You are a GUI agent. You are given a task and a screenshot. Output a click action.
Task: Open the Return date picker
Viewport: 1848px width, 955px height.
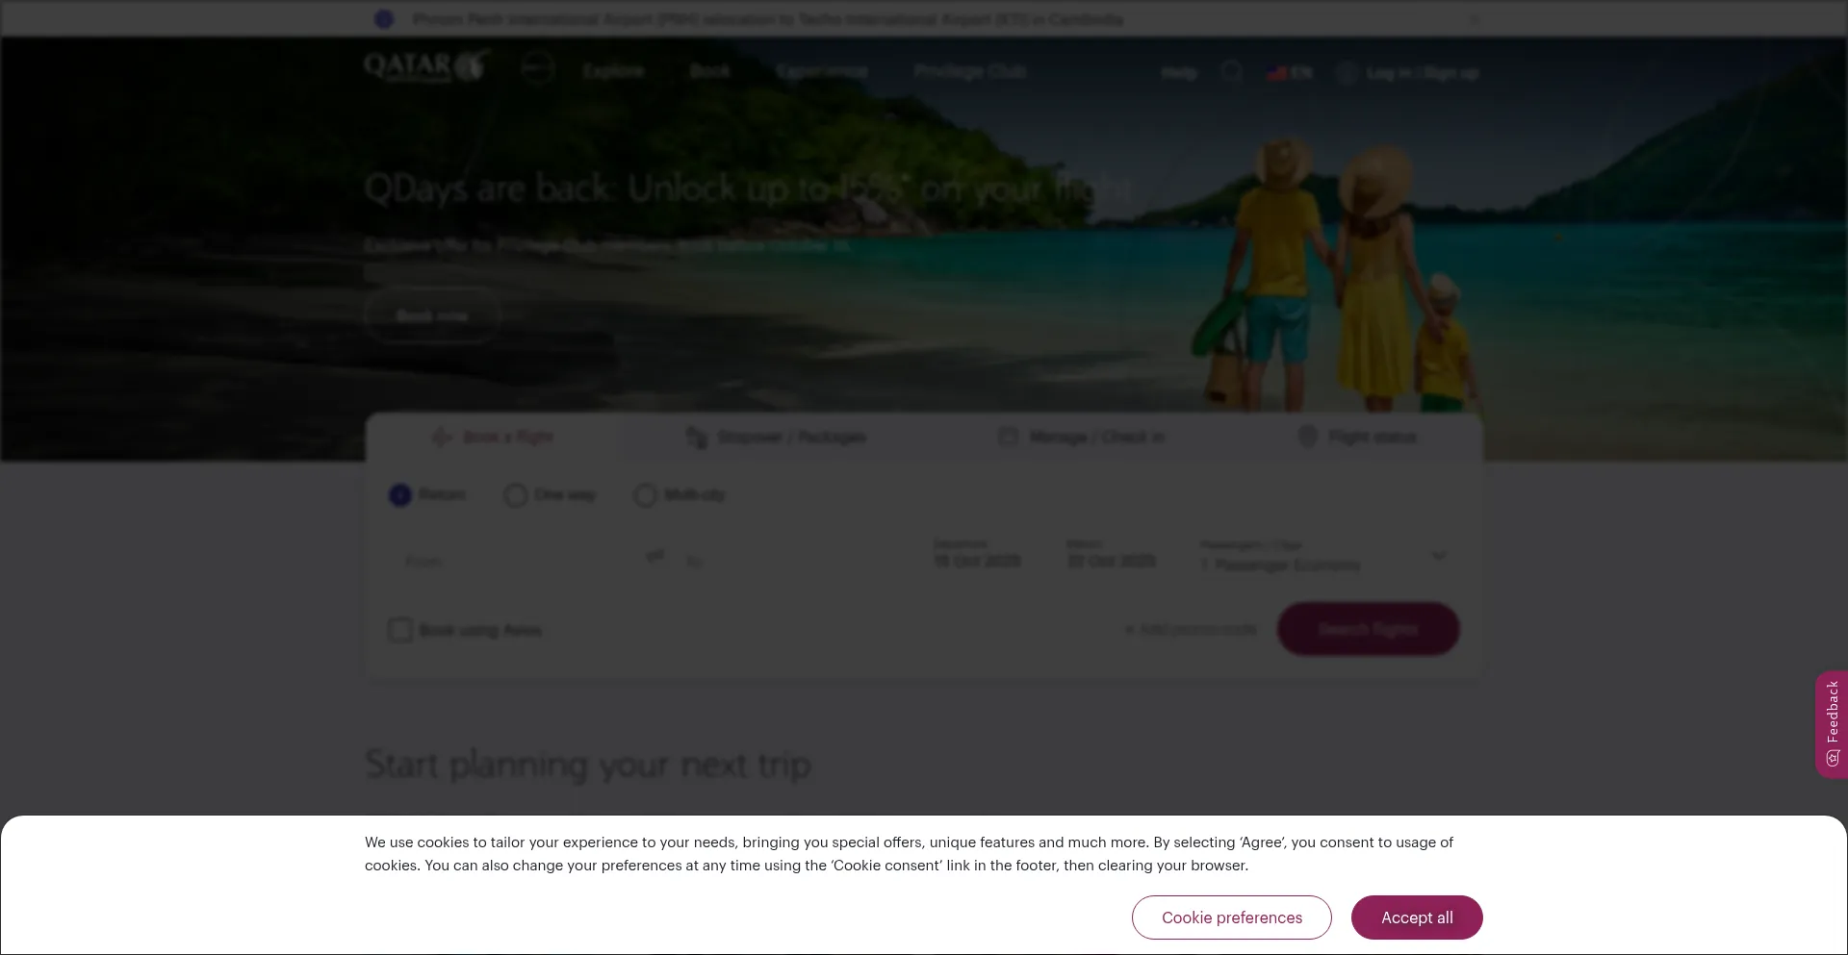[x=1112, y=554]
